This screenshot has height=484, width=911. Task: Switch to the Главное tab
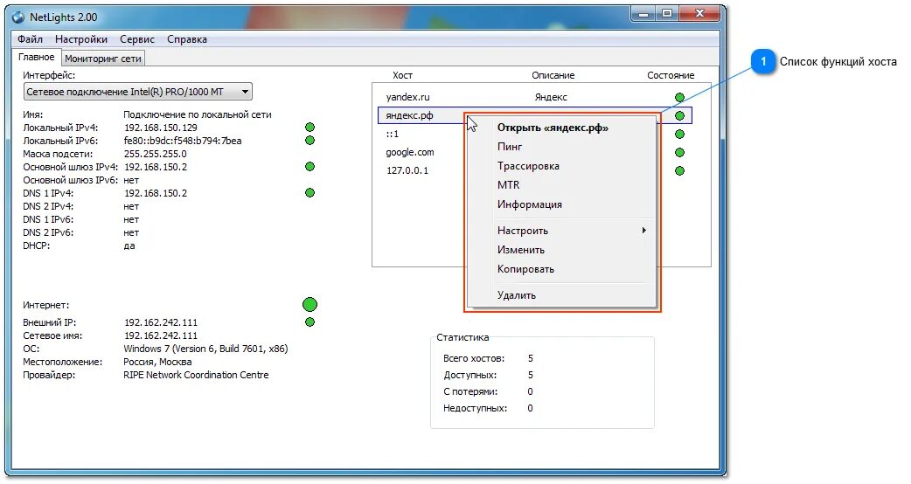[36, 58]
